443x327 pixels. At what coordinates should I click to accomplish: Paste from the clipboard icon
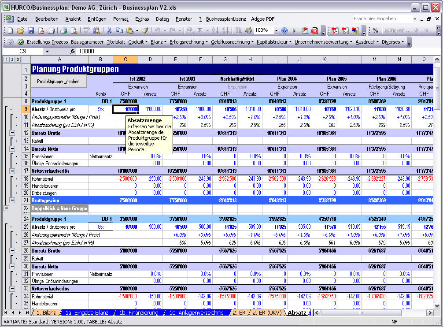[130, 30]
